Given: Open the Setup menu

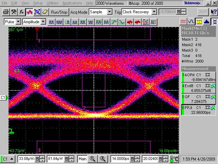Looking at the screenshot, I should point(38,3).
